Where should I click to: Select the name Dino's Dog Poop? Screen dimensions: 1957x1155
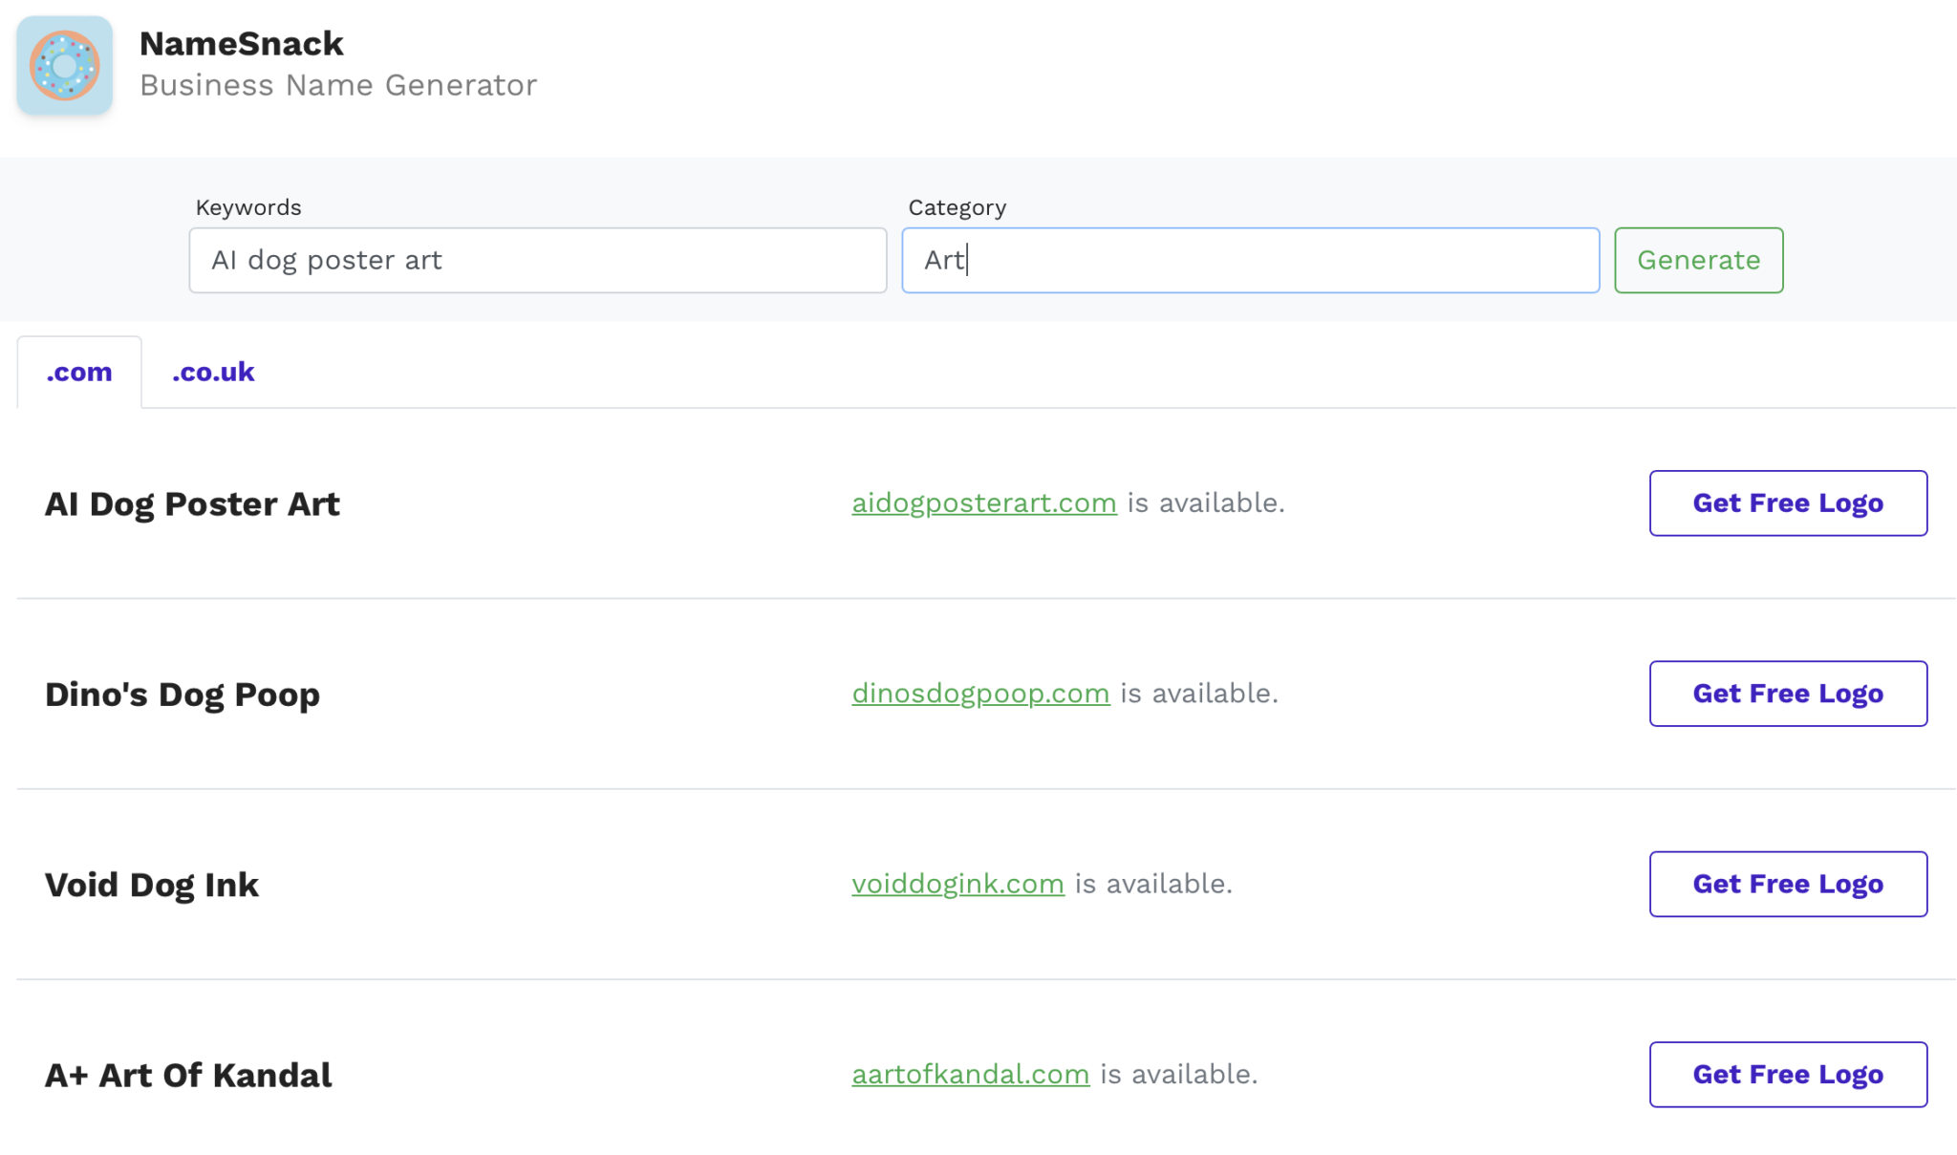point(182,695)
